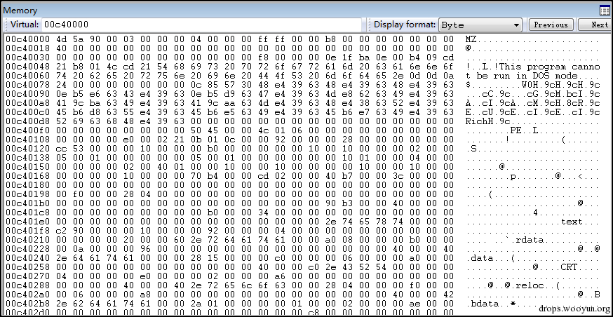The image size is (613, 317).
Task: Click the 'RichH.9c' ASCII text
Action: click(x=488, y=121)
